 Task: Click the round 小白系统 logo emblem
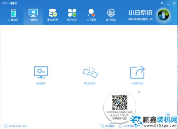tap(164, 15)
